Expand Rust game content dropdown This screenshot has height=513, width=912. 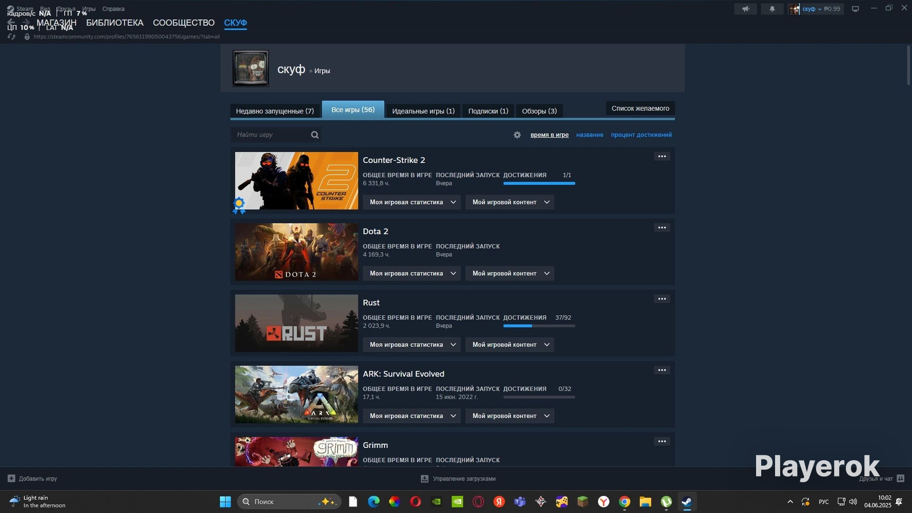tap(510, 345)
